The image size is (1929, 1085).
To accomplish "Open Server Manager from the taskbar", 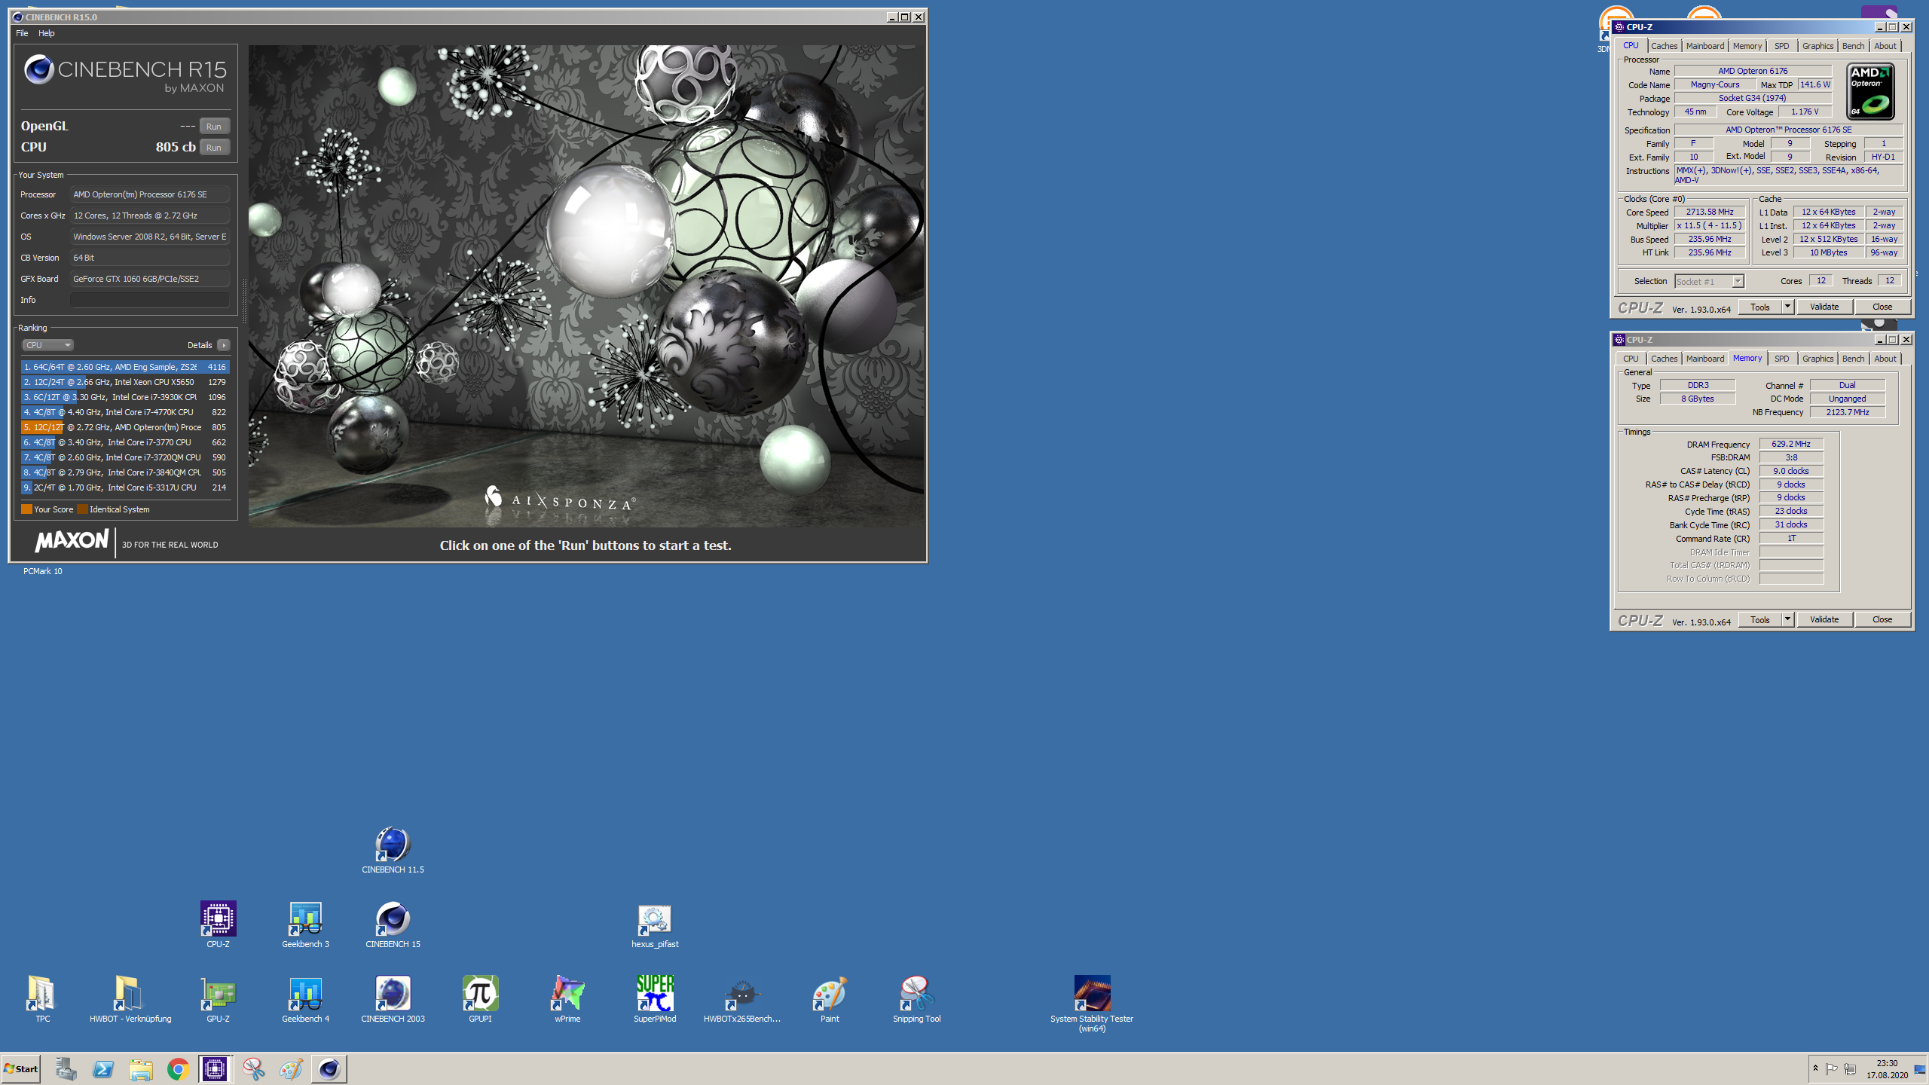I will tap(66, 1069).
